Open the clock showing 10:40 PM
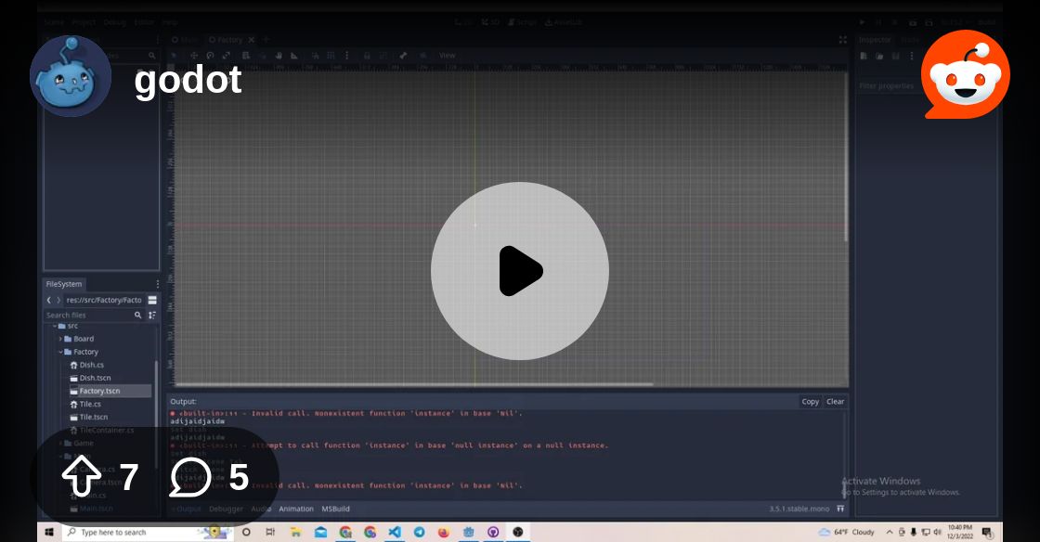1040x542 pixels. pyautogui.click(x=960, y=532)
